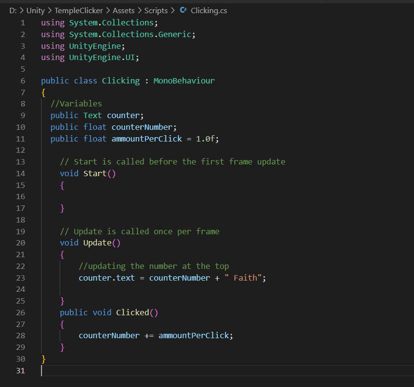Select the TempleClicker breadcrumb segment

(79, 10)
